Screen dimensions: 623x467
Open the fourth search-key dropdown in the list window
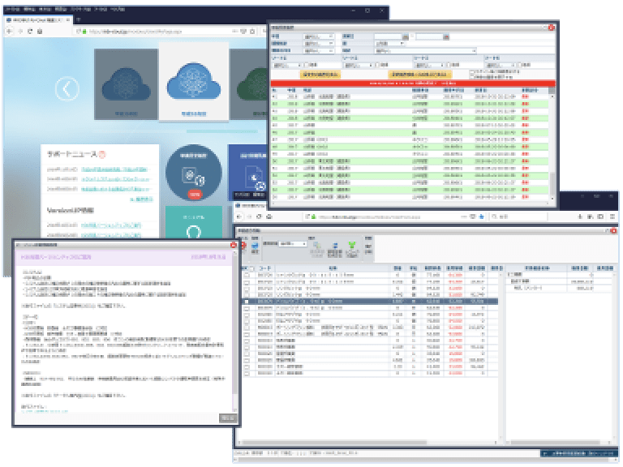pos(501,65)
